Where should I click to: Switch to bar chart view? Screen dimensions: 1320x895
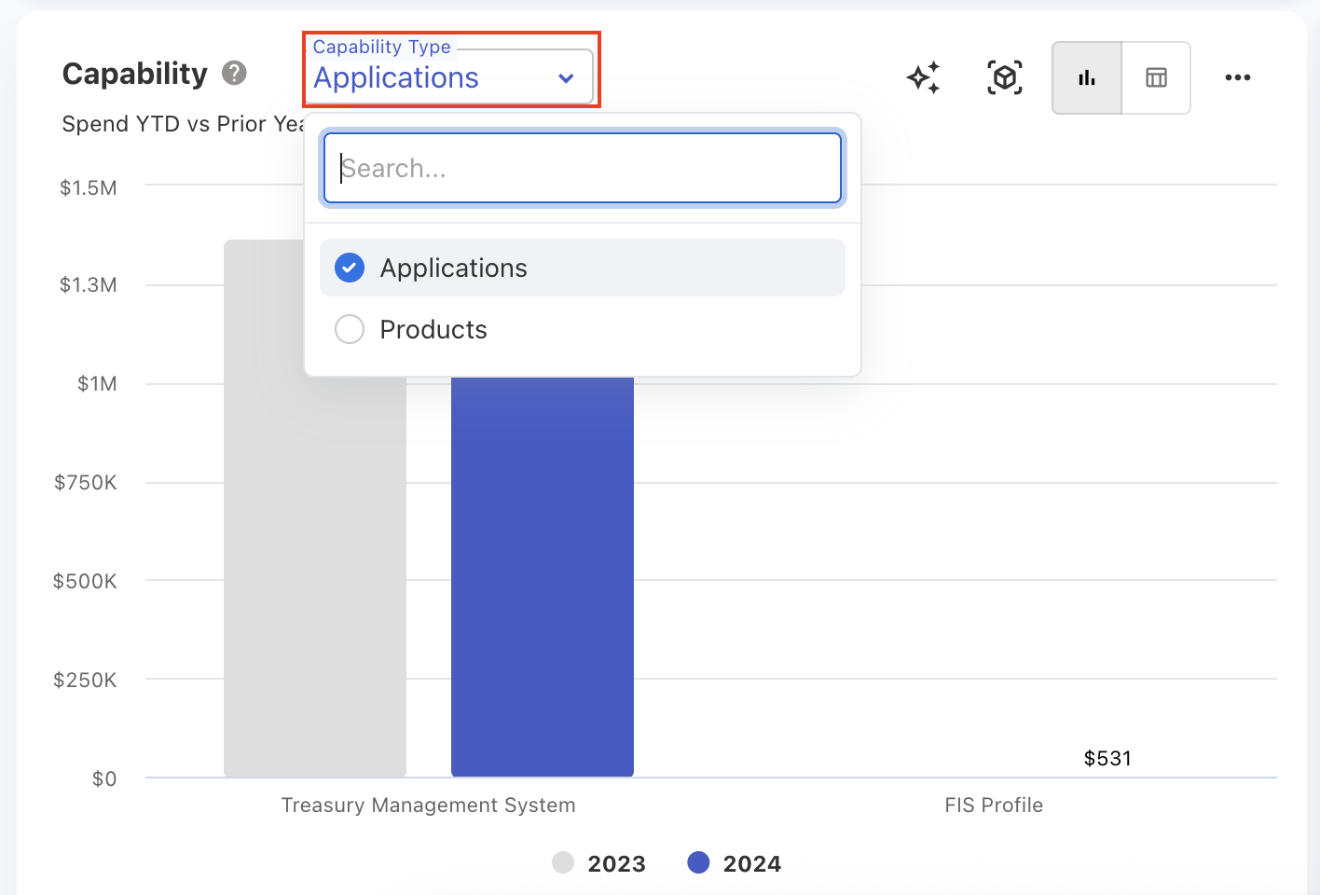[x=1087, y=77]
